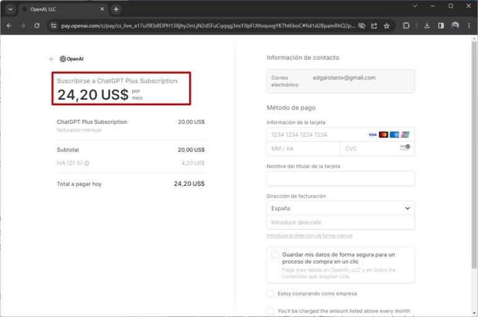Click the card number field

tap(340, 135)
